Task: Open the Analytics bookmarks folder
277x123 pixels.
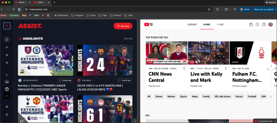Action: pos(77,15)
